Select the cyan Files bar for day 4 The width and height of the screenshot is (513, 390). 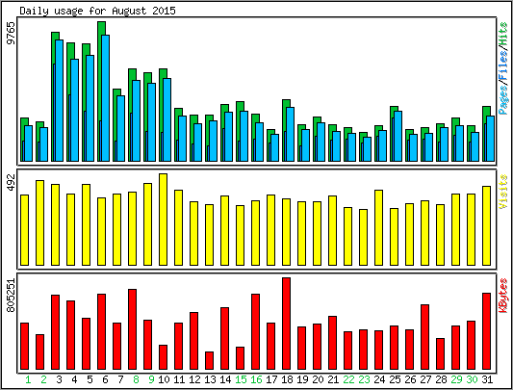click(x=75, y=111)
